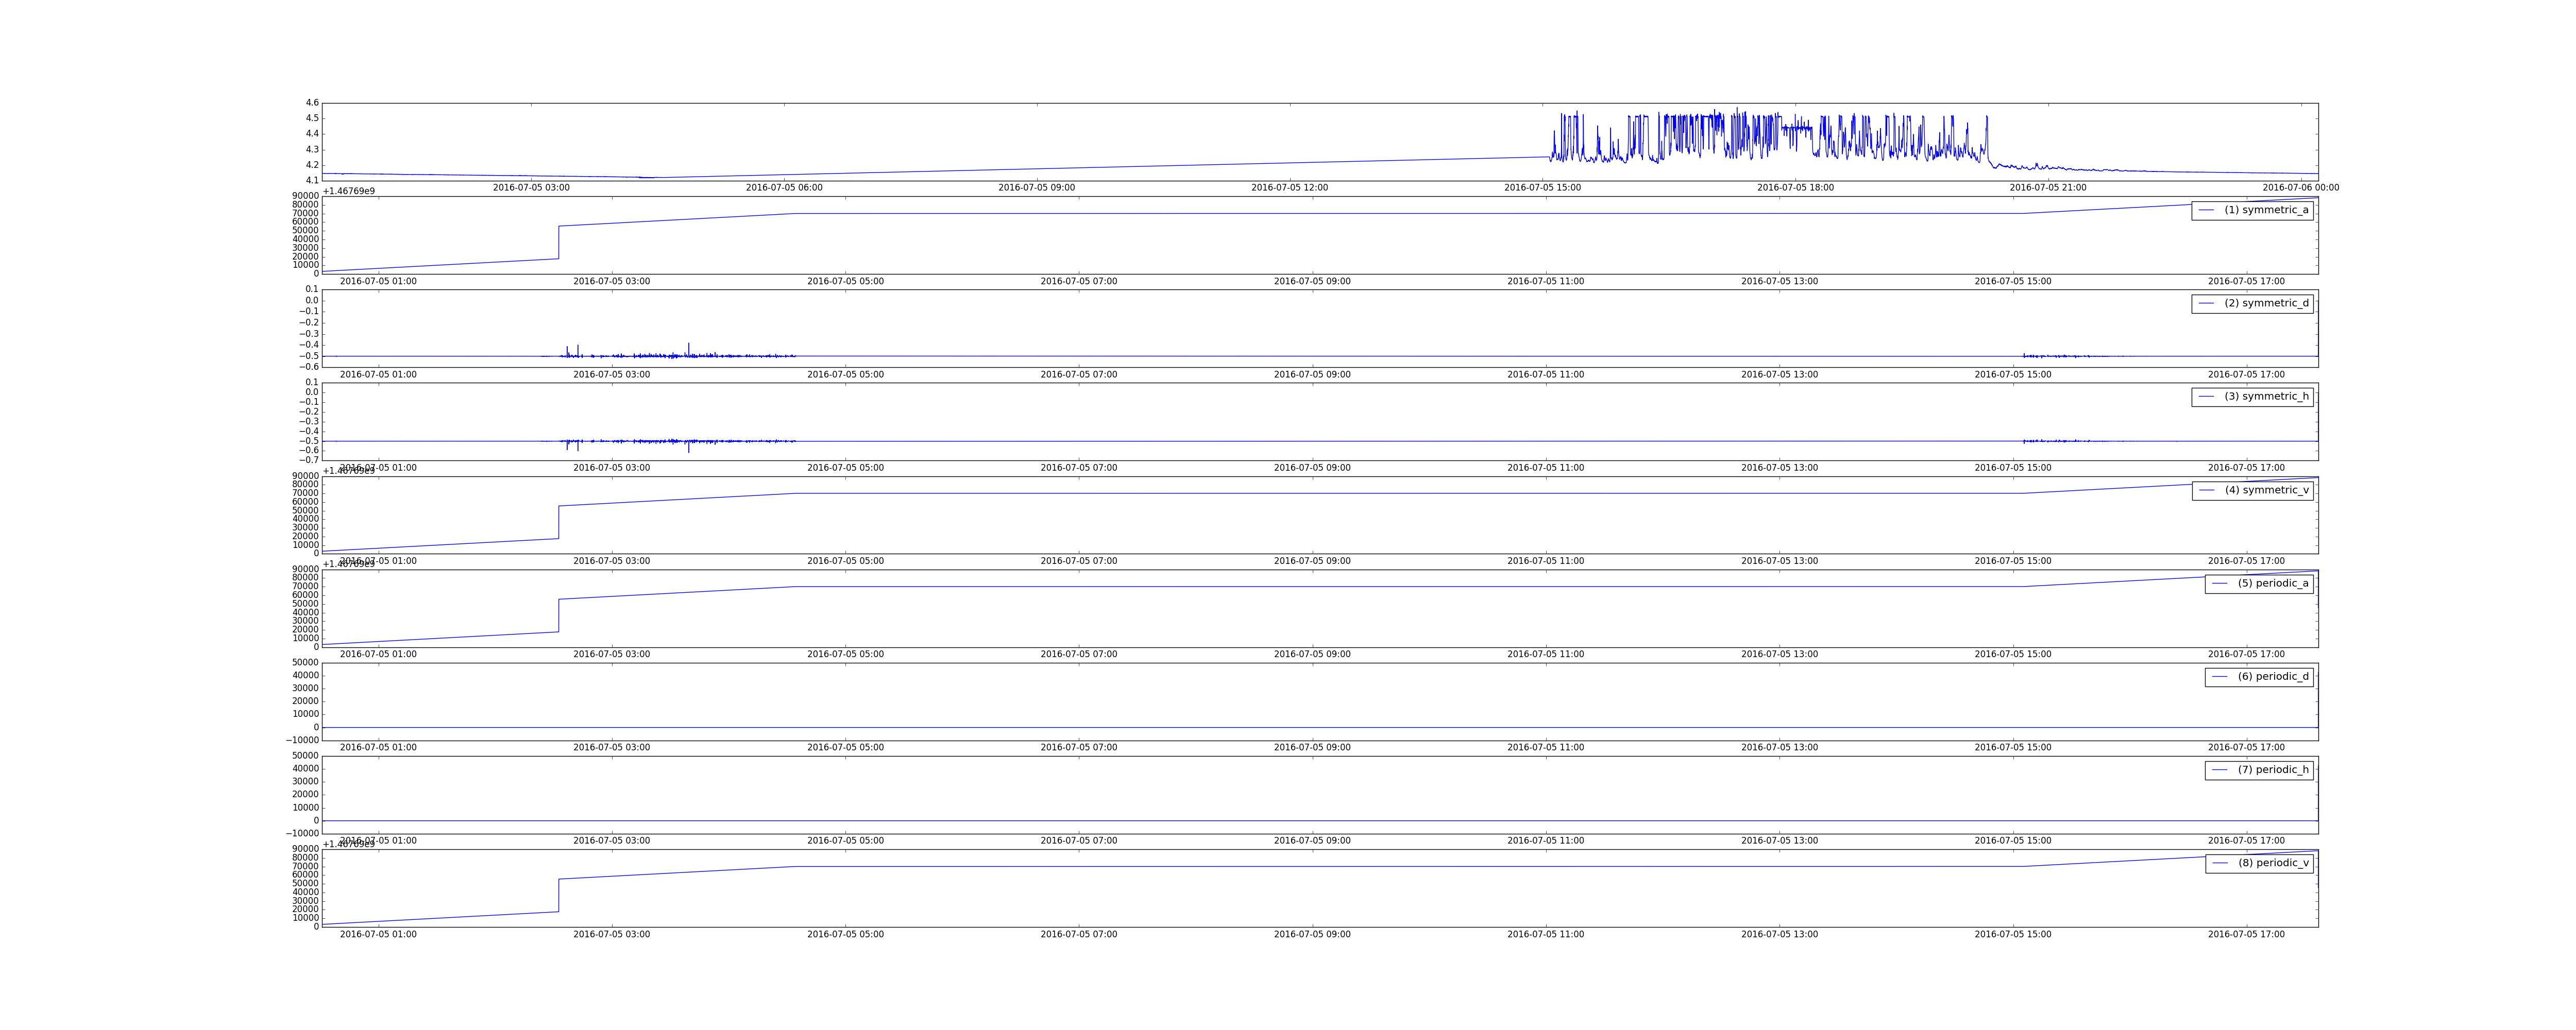Screen dimensions: 2576x1030
Task: Click the 40000 y-axis value on symmetric_a plot
Action: pos(305,239)
